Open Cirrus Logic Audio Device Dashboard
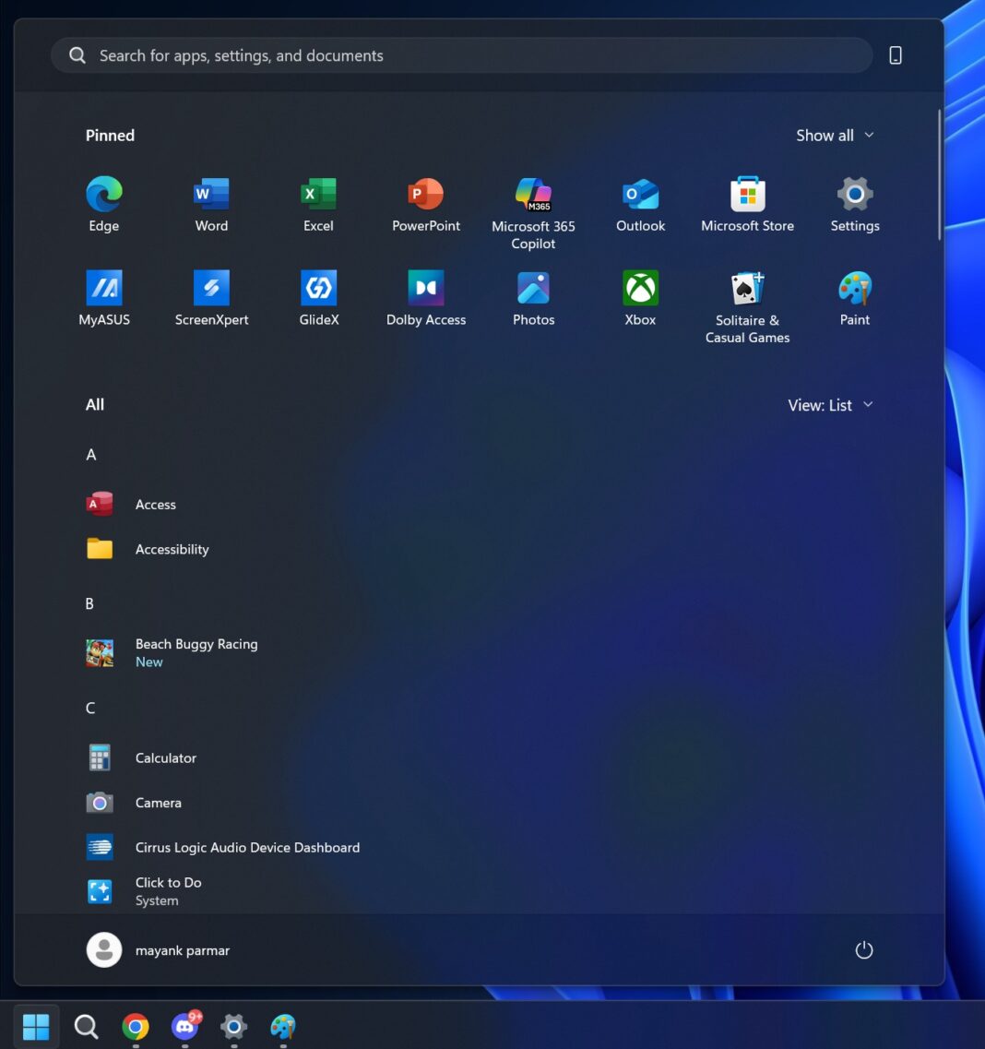 pyautogui.click(x=246, y=847)
